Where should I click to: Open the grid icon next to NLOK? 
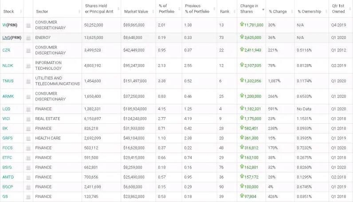tap(28, 66)
